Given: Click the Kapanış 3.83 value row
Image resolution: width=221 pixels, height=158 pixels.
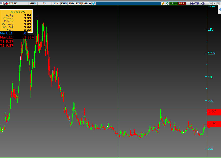Looking at the screenshot, I should click(x=16, y=25).
